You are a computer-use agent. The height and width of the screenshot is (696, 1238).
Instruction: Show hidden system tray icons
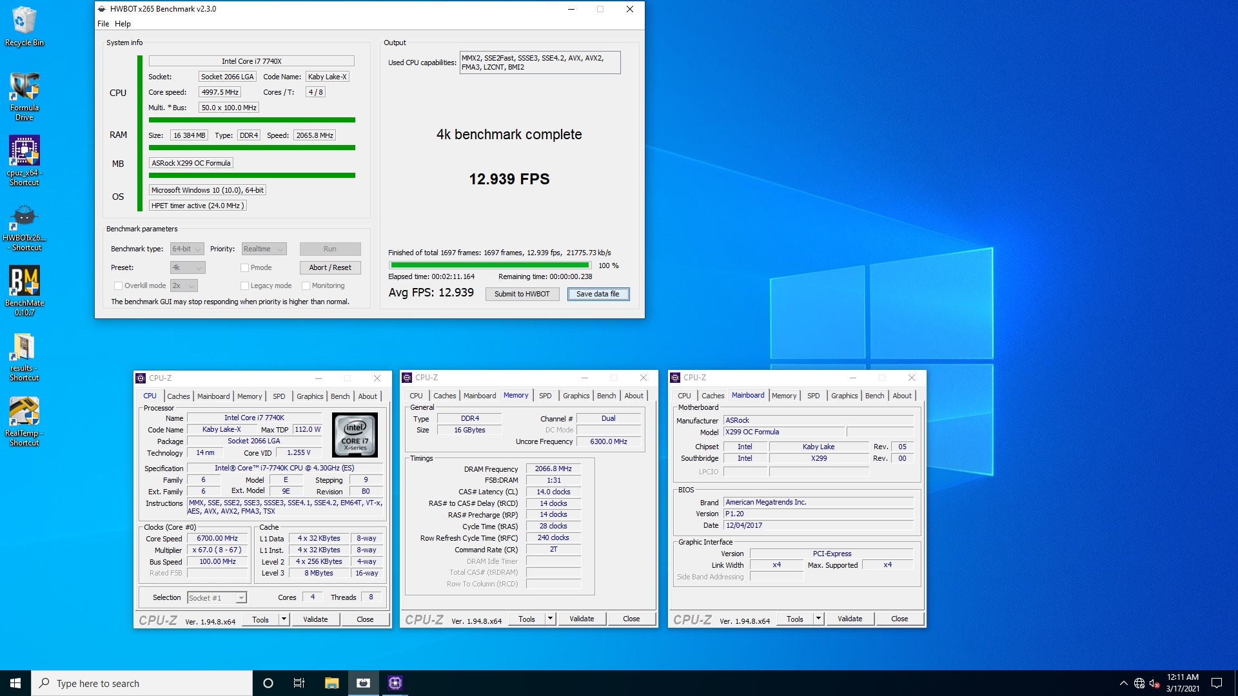coord(1124,683)
